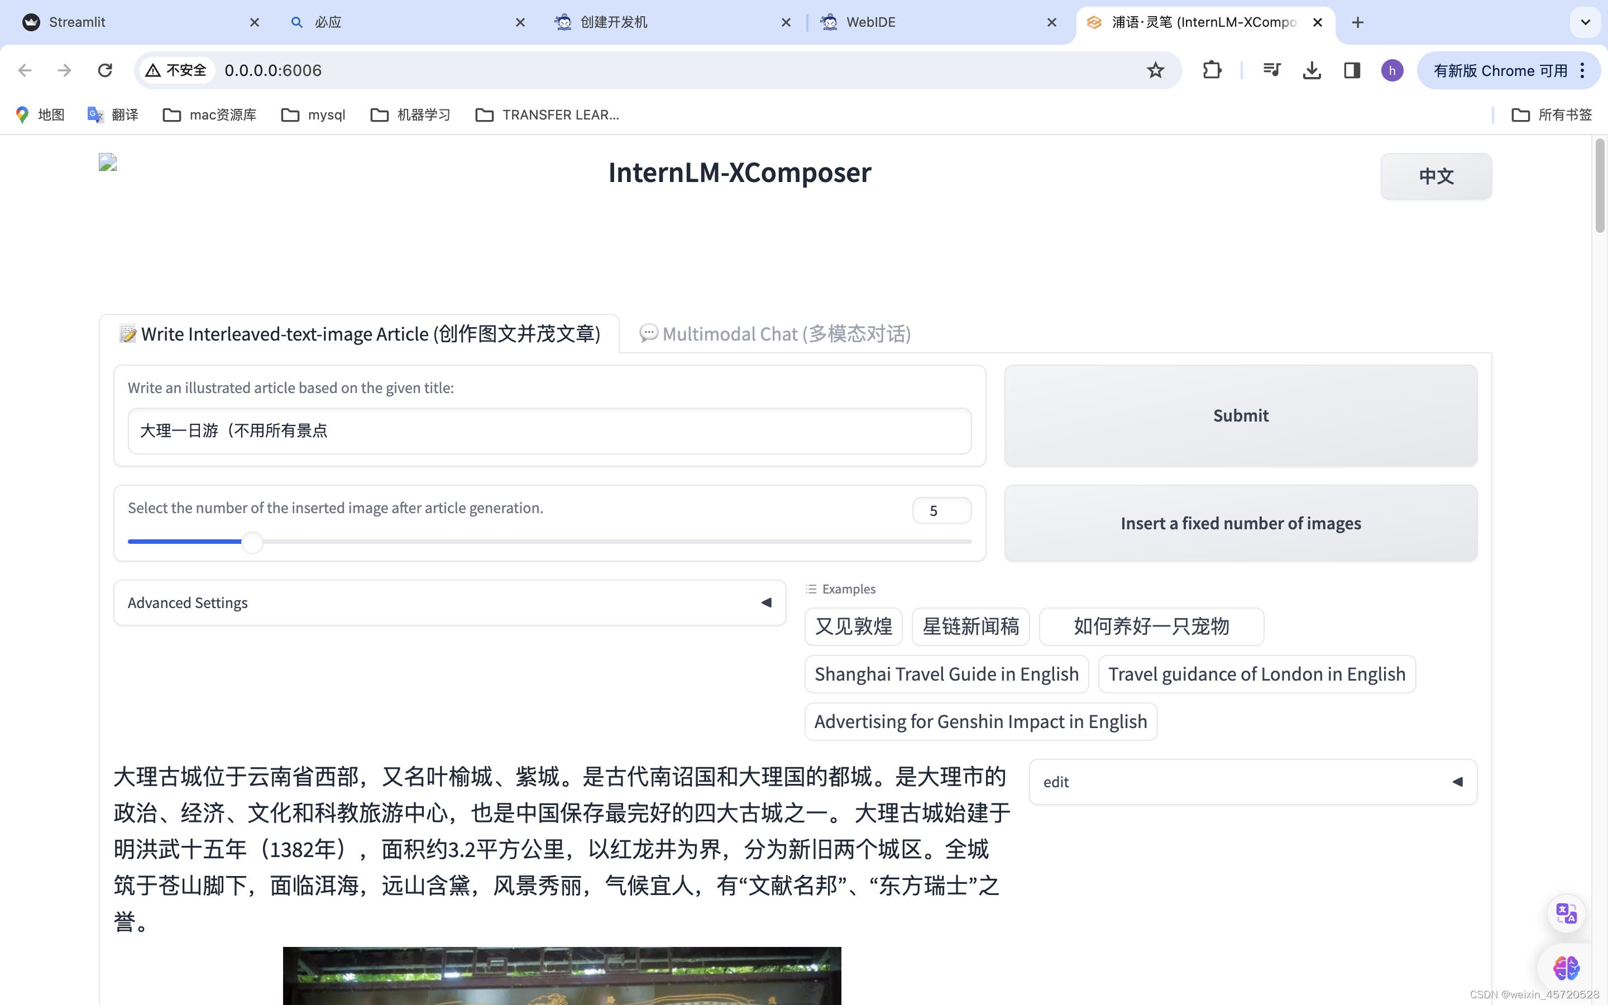Click the multimodal chat mode icon
Image resolution: width=1608 pixels, height=1005 pixels.
(x=647, y=333)
